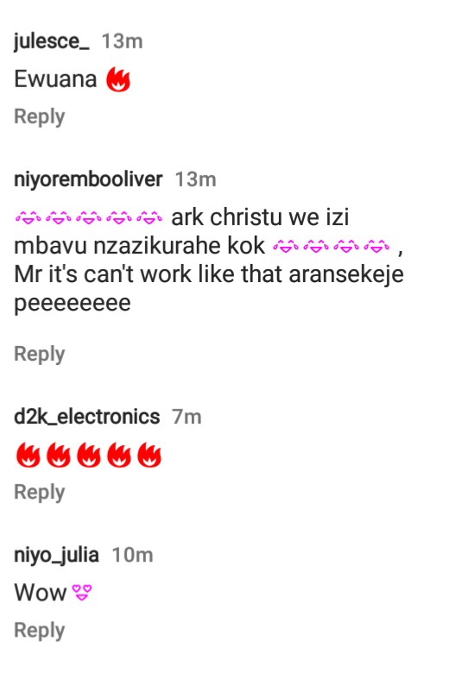This screenshot has width=449, height=679.
Task: Click the laughing emoji right after kok
Action: pos(286,247)
